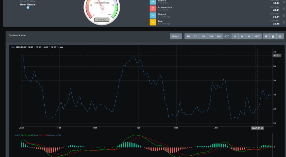Show the MAX time range
This screenshot has width=286, height=157.
tap(257, 36)
